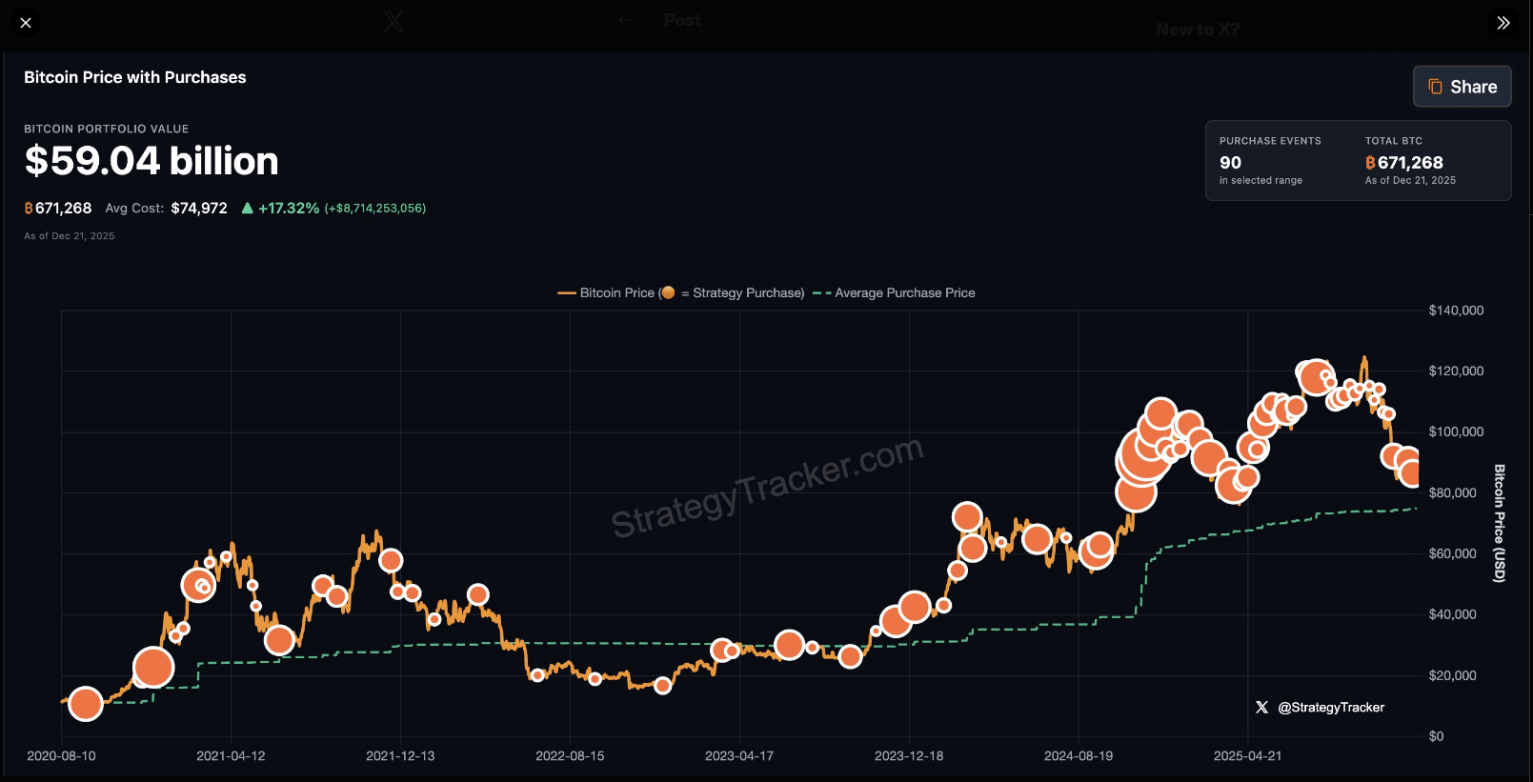Viewport: 1533px width, 782px height.
Task: Click the Purchase Events 90 stat
Action: click(x=1230, y=163)
